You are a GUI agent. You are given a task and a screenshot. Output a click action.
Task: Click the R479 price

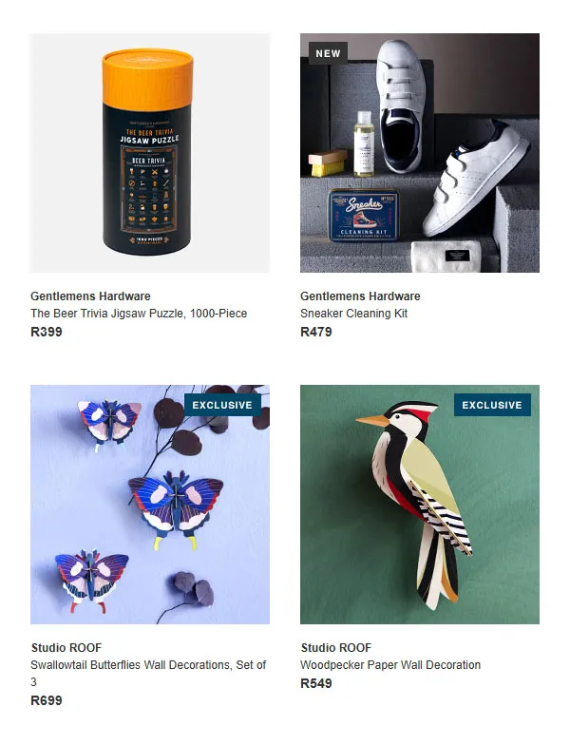(315, 332)
